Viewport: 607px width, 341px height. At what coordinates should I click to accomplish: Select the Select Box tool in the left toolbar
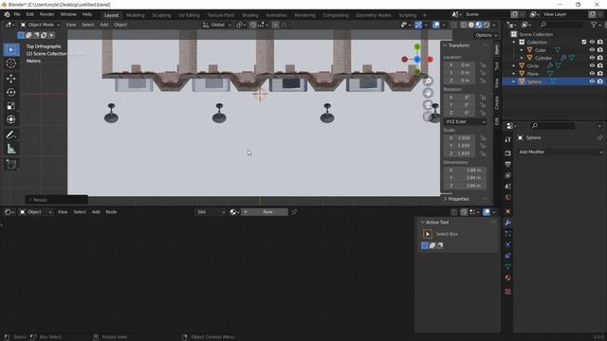(11, 50)
